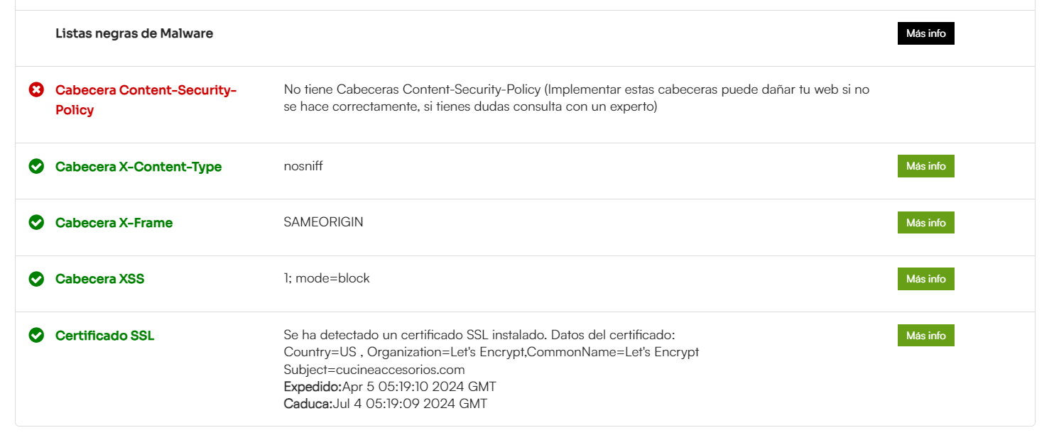
Task: Select the Cabecera X-Frame label
Action: [x=114, y=223]
